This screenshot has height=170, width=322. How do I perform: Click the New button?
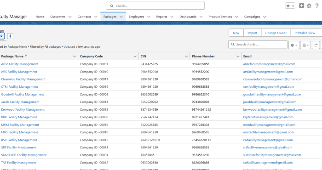236,33
